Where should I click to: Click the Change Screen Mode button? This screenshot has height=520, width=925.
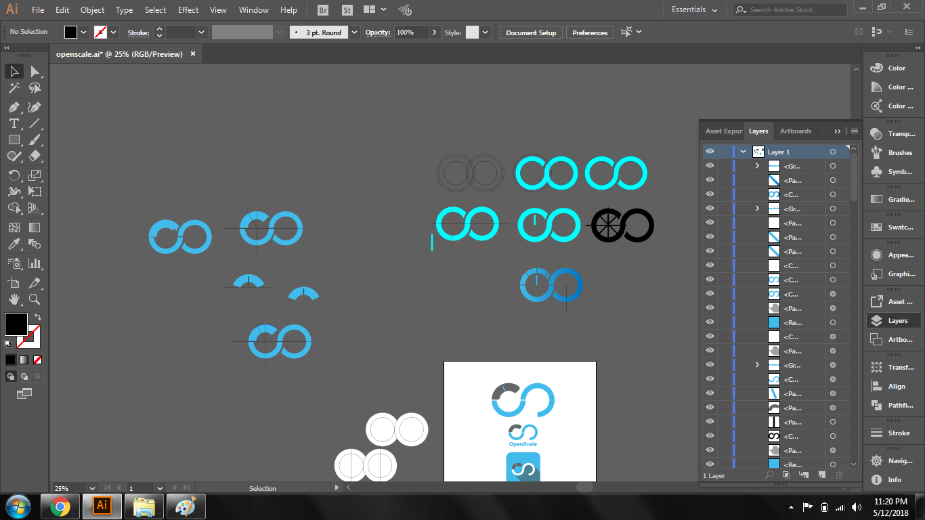tap(24, 393)
